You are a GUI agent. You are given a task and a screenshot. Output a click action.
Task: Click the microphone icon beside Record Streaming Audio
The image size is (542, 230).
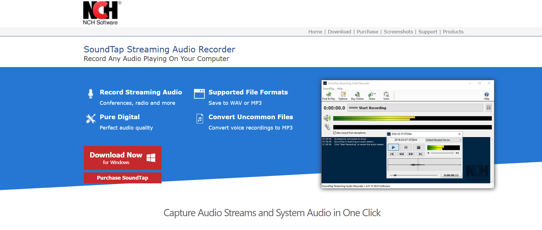91,94
